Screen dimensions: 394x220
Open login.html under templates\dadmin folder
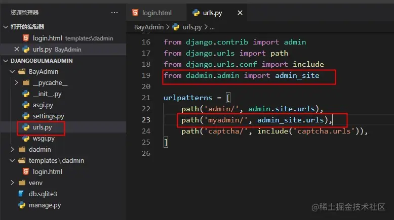point(48,171)
